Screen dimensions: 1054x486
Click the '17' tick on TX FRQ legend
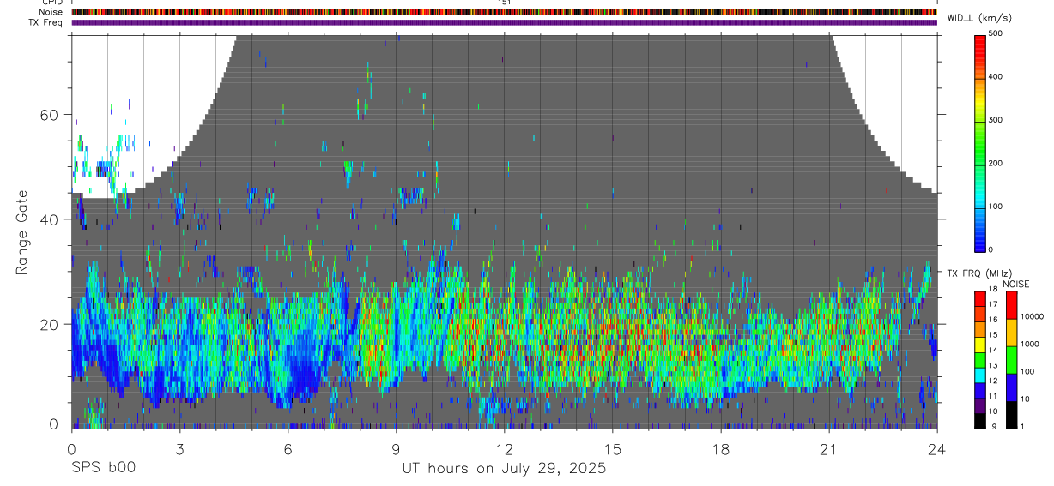993,304
